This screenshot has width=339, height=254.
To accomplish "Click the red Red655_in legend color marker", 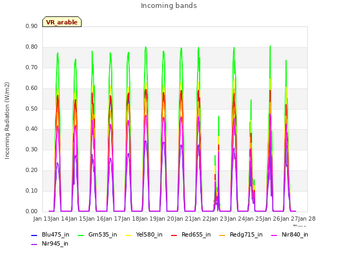I will pos(174,235).
